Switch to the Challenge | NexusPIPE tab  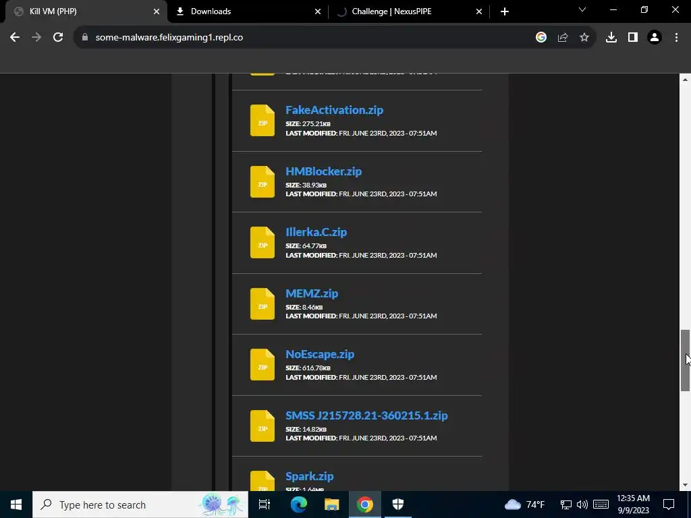point(409,11)
